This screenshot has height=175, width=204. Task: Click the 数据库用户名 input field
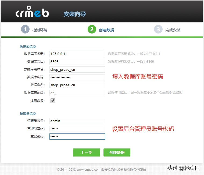coord(77,69)
